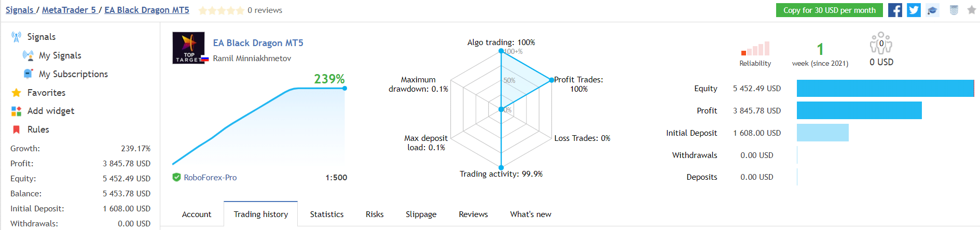Switch to the Statistics tab
This screenshot has height=230, width=980.
326,214
